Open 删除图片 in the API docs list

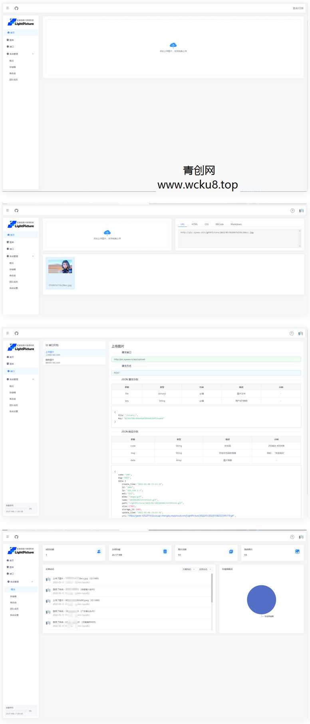[50, 360]
